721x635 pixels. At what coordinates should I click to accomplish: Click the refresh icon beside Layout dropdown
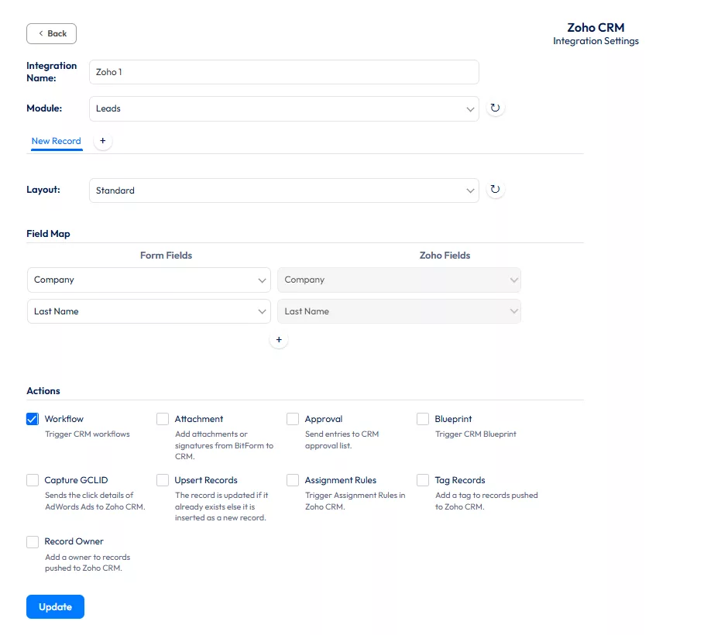pyautogui.click(x=495, y=190)
